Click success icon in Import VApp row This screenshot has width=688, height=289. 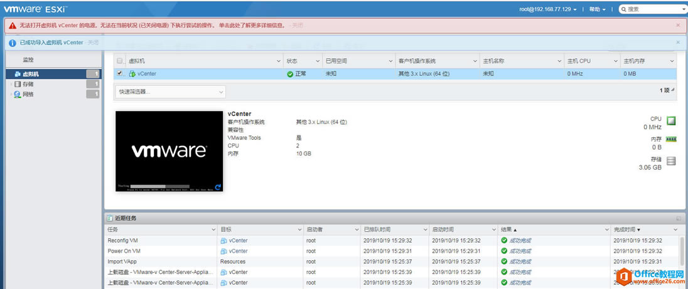[x=505, y=261]
